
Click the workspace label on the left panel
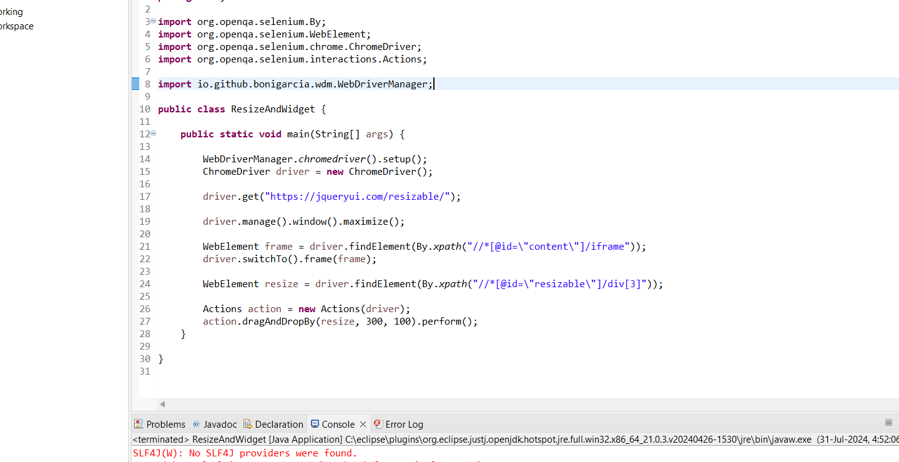click(x=16, y=26)
